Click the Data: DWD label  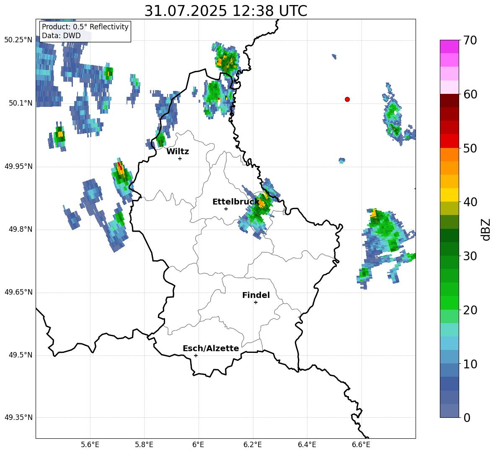click(x=61, y=36)
